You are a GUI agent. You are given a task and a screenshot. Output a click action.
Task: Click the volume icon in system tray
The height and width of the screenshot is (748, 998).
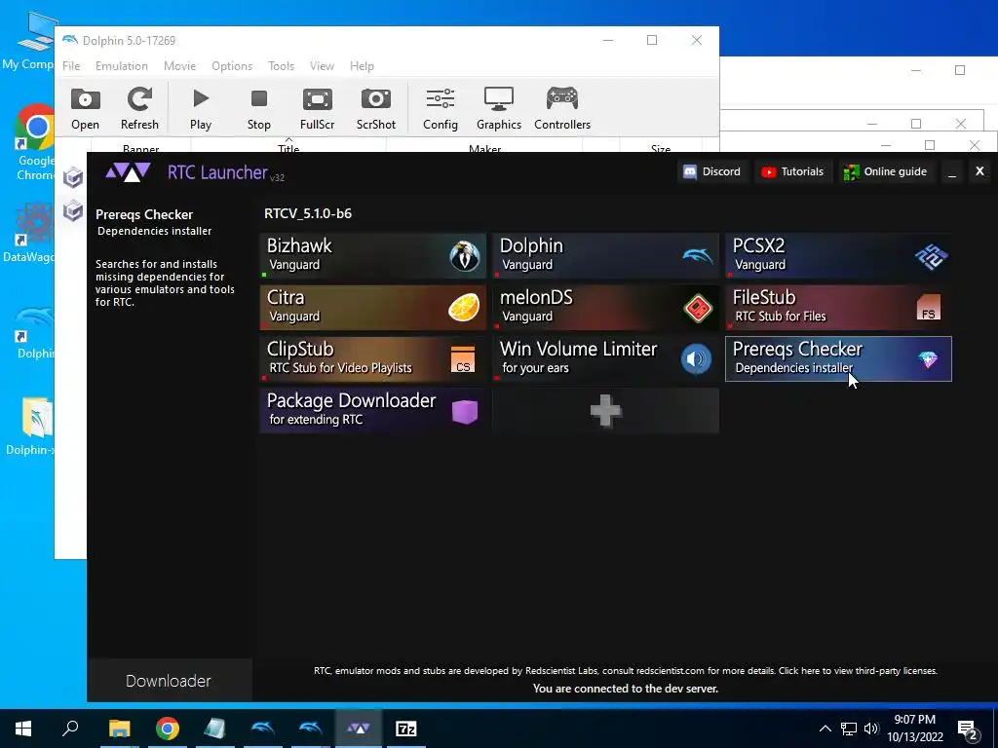pyautogui.click(x=871, y=729)
